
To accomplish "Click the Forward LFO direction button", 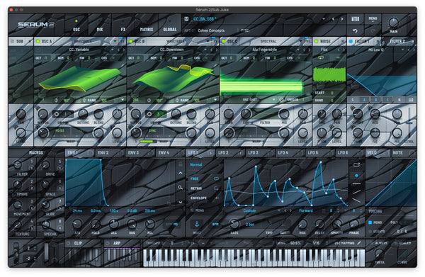I will (x=306, y=210).
